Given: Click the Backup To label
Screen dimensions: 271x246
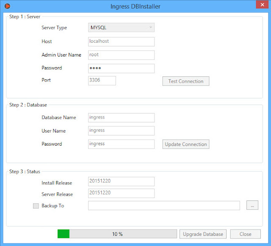Looking at the screenshot, I should pos(53,205).
